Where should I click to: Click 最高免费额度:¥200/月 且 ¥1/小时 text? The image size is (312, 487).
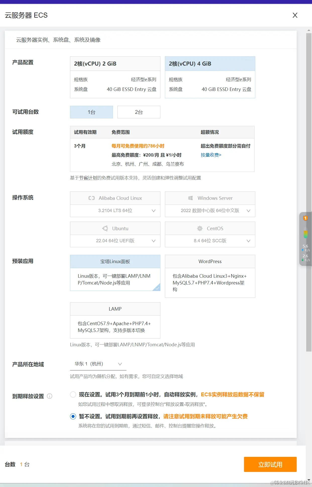[146, 155]
